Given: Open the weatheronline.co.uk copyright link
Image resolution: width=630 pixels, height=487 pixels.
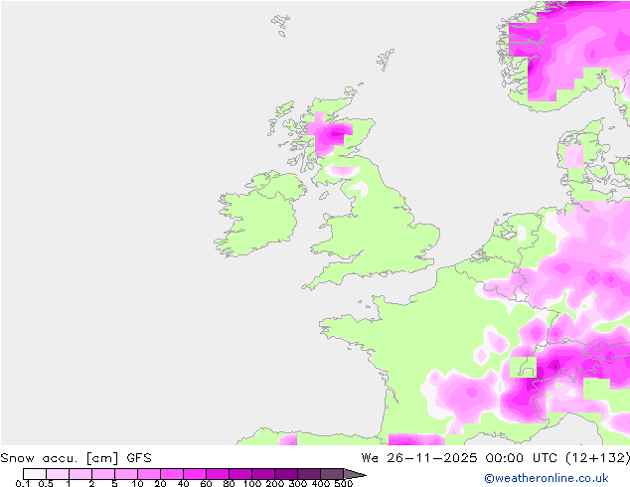Looking at the screenshot, I should tap(547, 478).
